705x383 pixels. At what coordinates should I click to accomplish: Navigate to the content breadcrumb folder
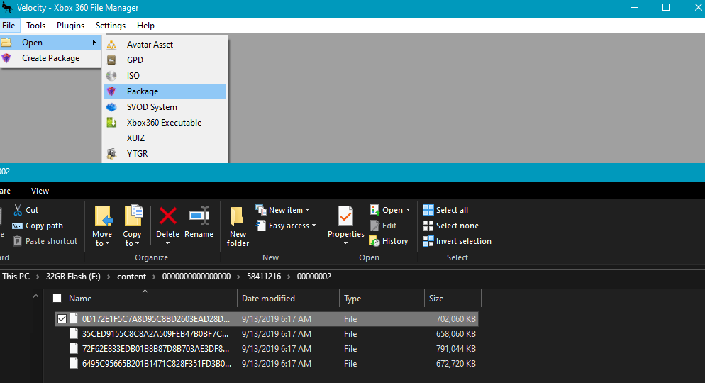(131, 277)
